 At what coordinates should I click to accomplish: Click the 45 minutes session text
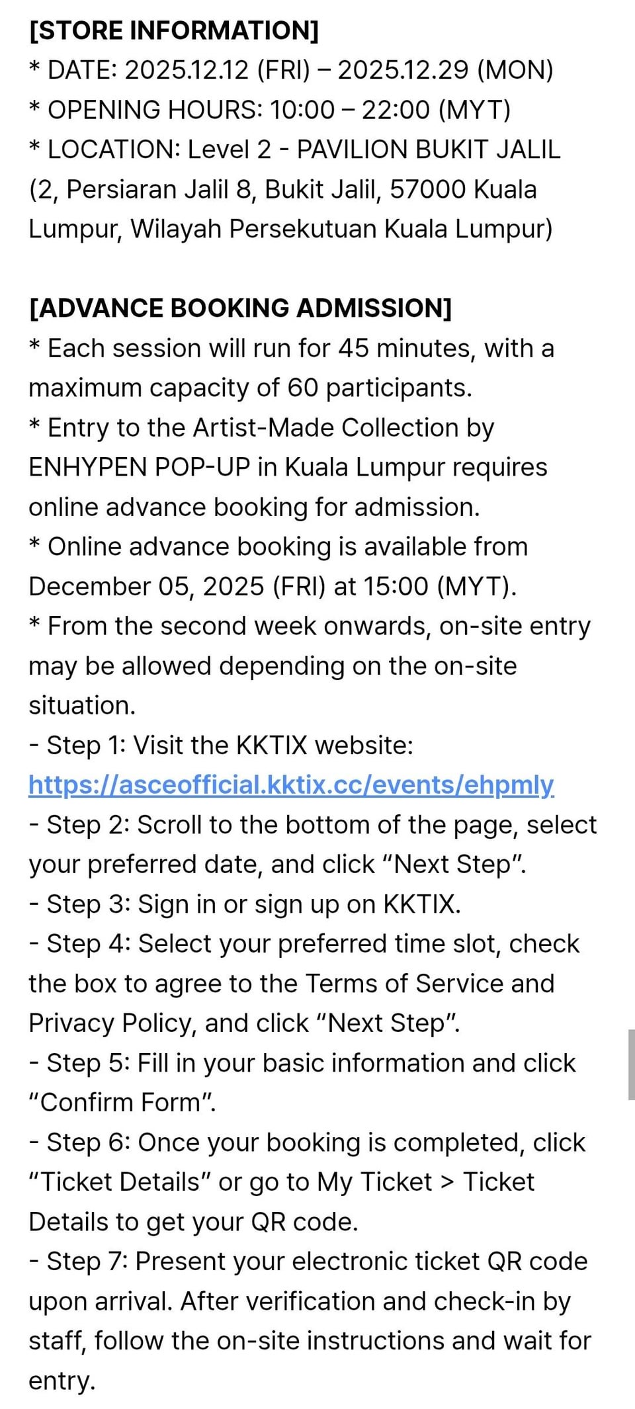click(291, 348)
